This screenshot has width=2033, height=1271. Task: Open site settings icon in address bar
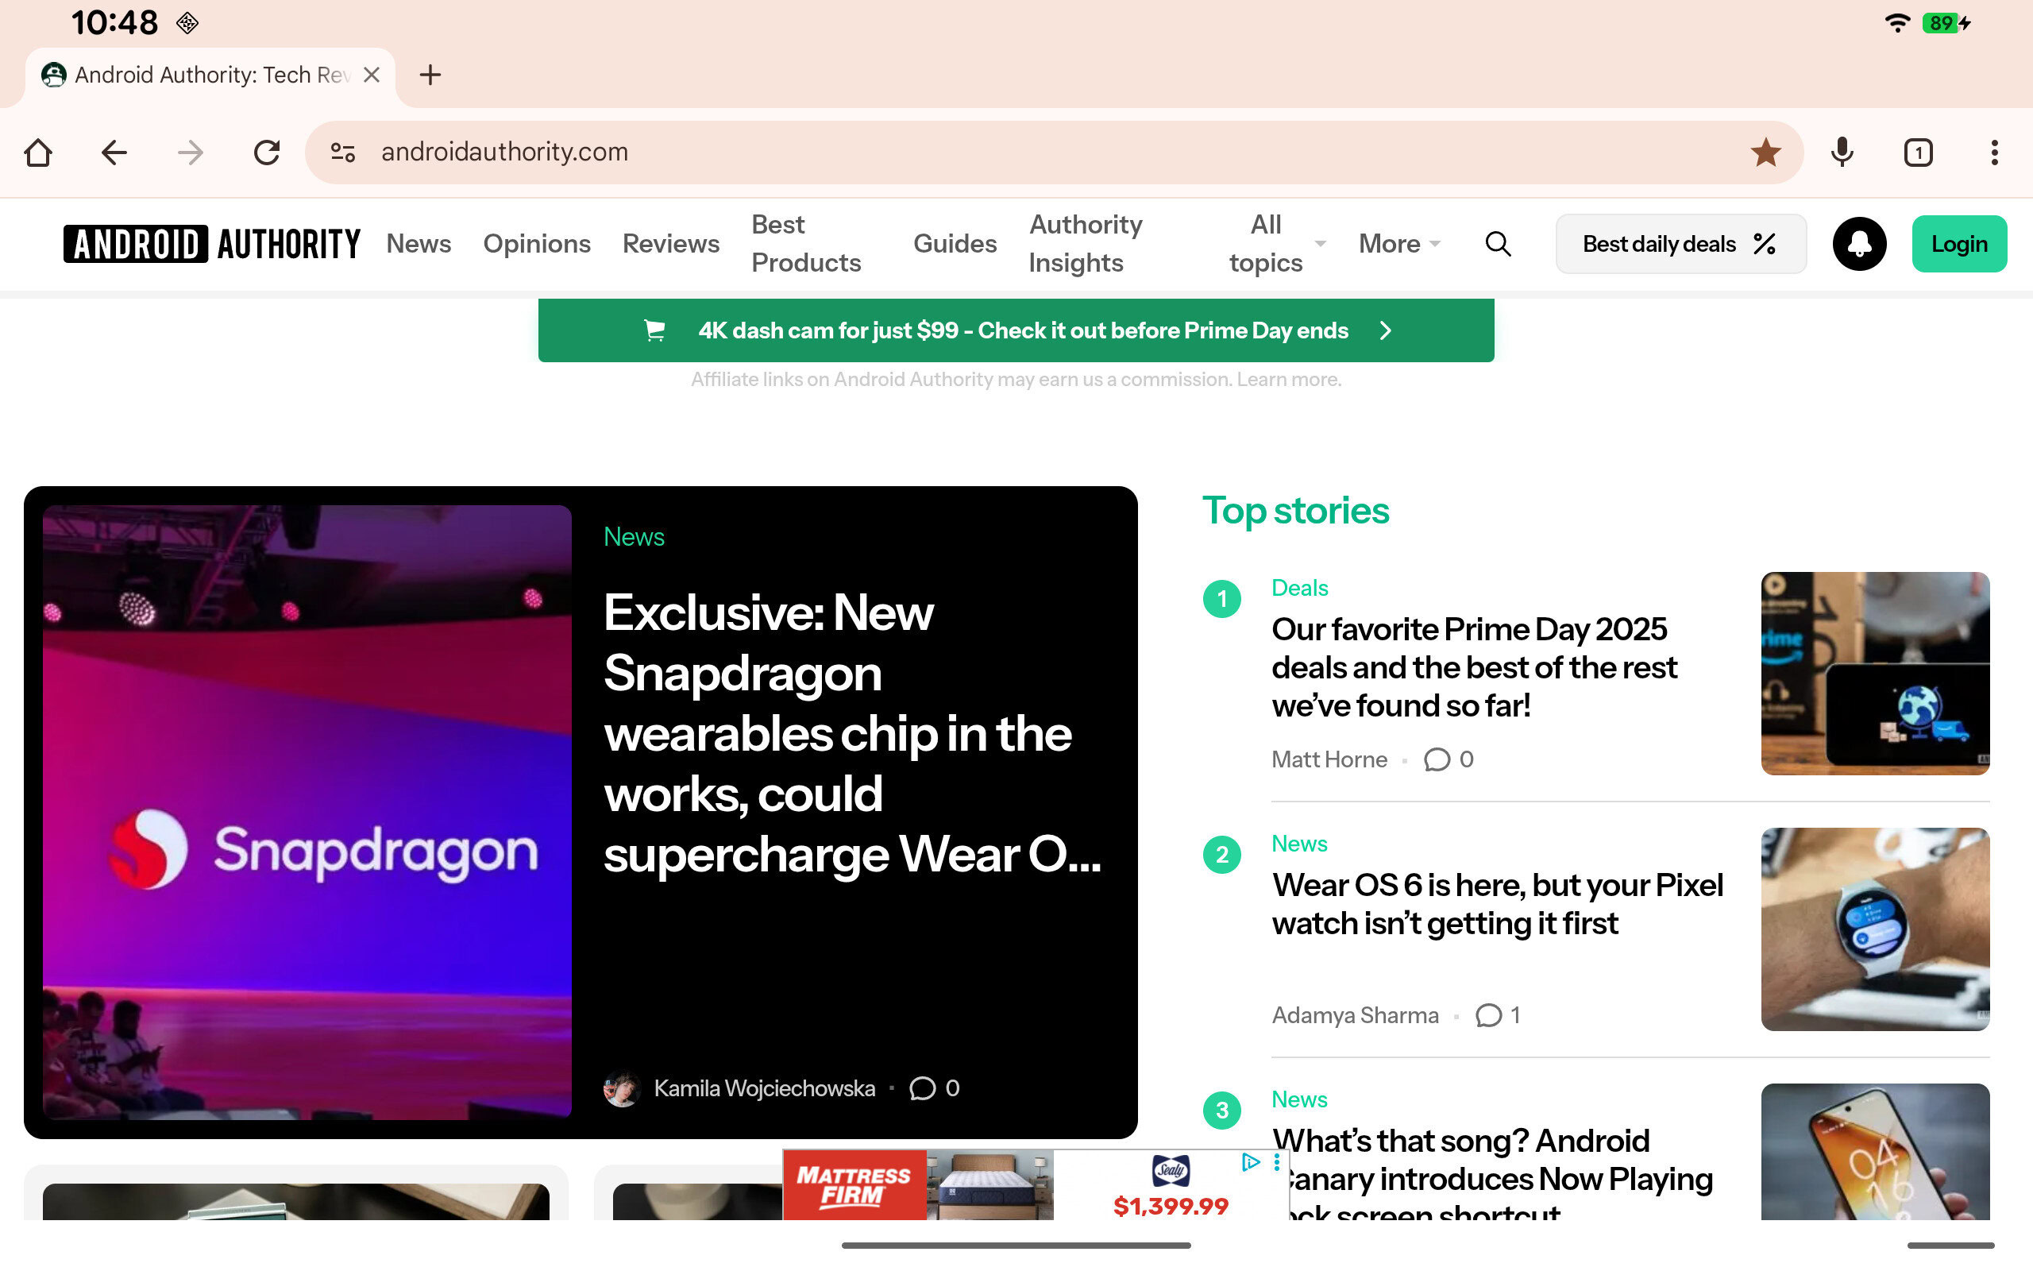pos(343,153)
